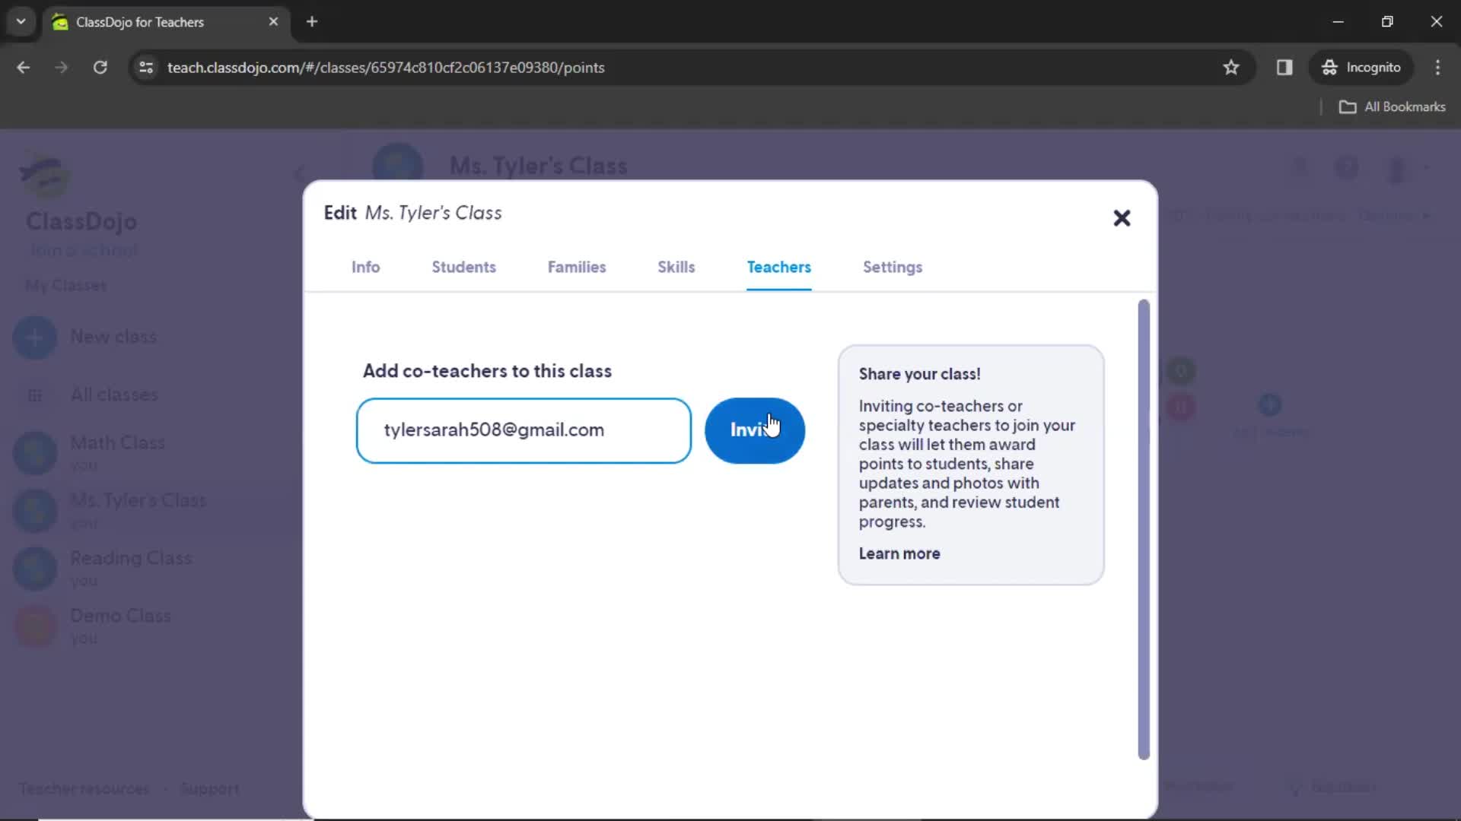Click the Demo Class avatar icon
Screen dimensions: 1461x821
click(x=35, y=626)
